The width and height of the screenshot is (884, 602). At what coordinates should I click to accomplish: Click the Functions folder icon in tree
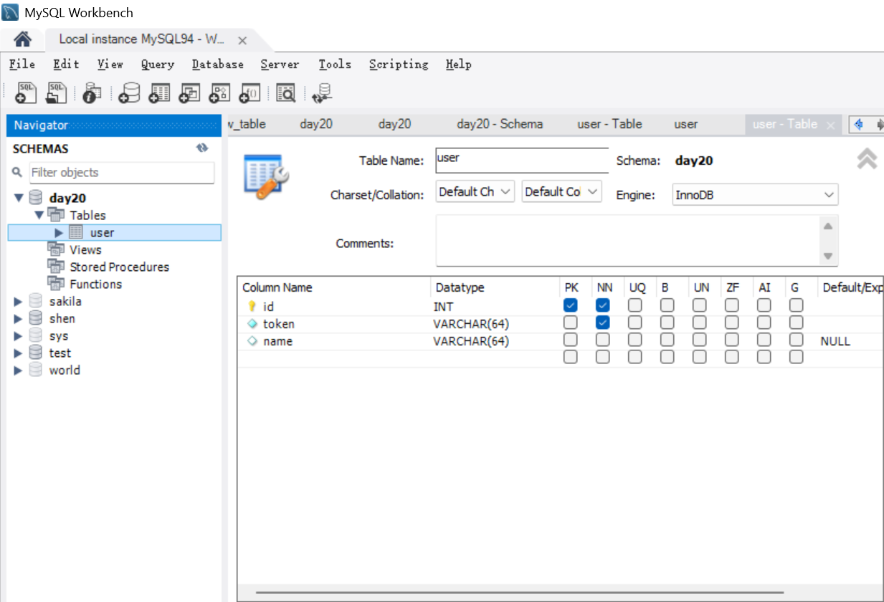[56, 283]
